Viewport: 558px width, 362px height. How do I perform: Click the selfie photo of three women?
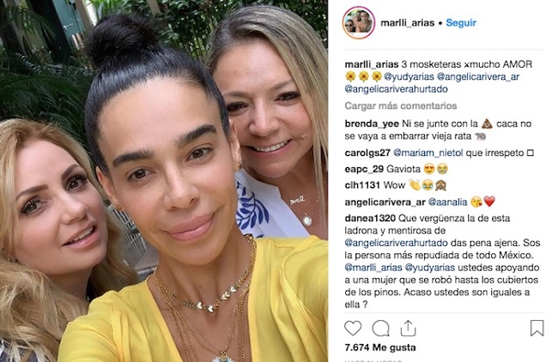coord(164,181)
